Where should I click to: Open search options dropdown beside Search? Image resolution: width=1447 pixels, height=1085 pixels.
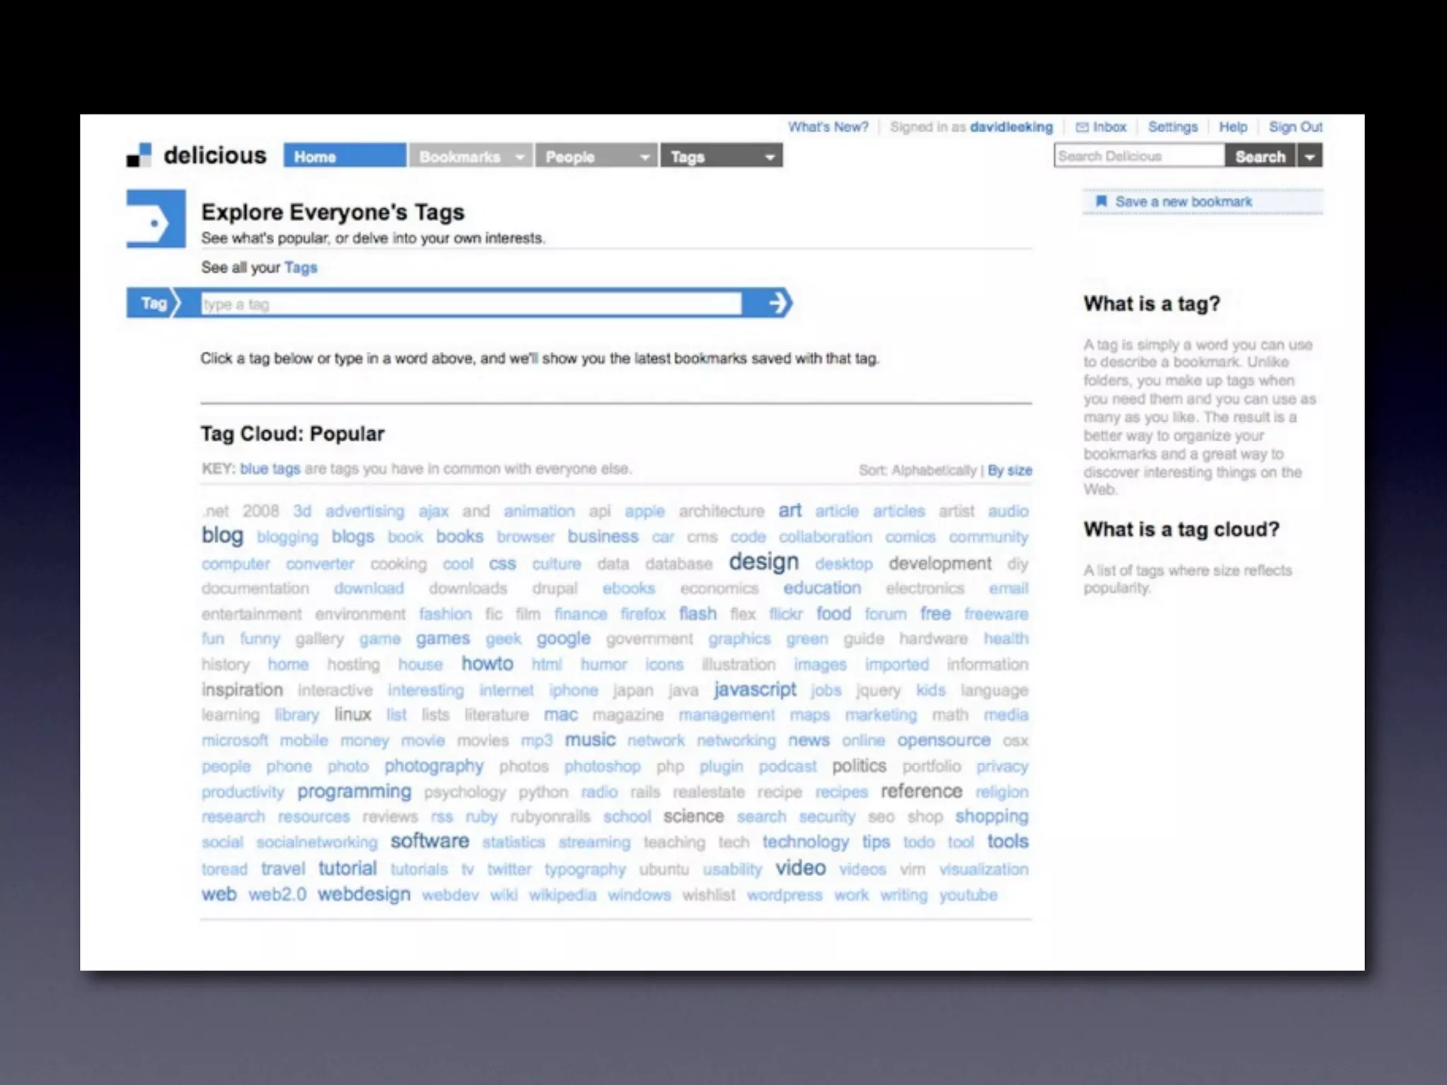point(1310,157)
